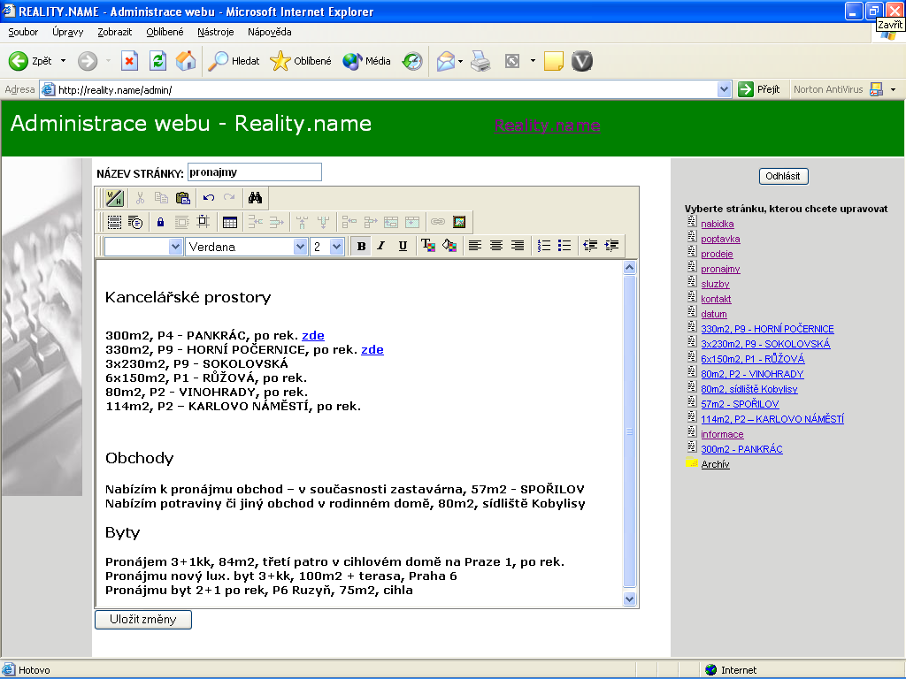Center-align text with the center icon
906x679 pixels.
[x=496, y=246]
